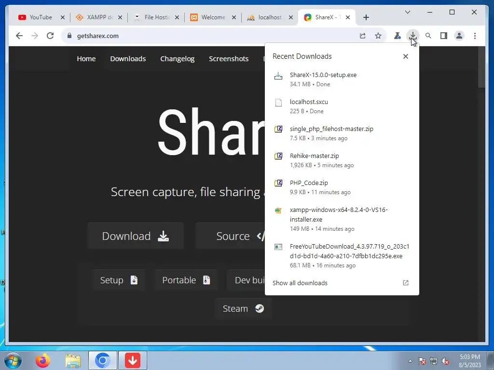The image size is (494, 370).
Task: Close the Welcome tab
Action: click(234, 17)
